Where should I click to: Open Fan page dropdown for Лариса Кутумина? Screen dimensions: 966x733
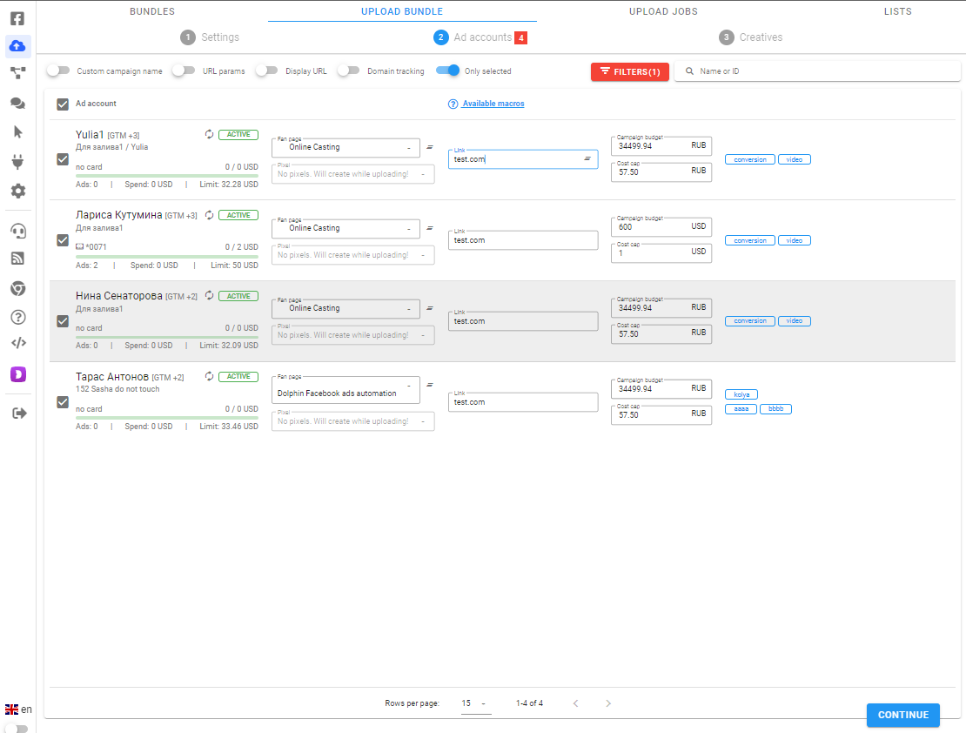click(345, 228)
